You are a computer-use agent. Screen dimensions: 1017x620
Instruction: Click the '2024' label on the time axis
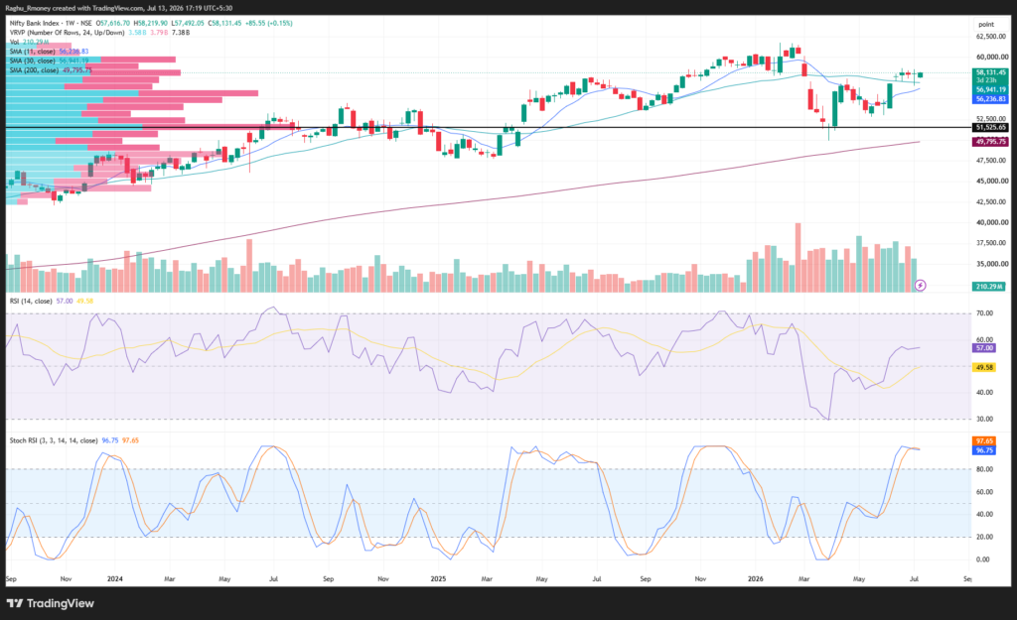coord(115,578)
